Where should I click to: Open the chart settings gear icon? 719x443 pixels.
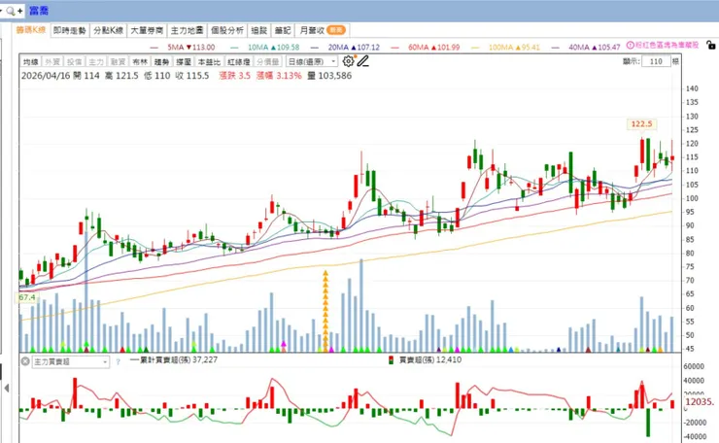(348, 61)
